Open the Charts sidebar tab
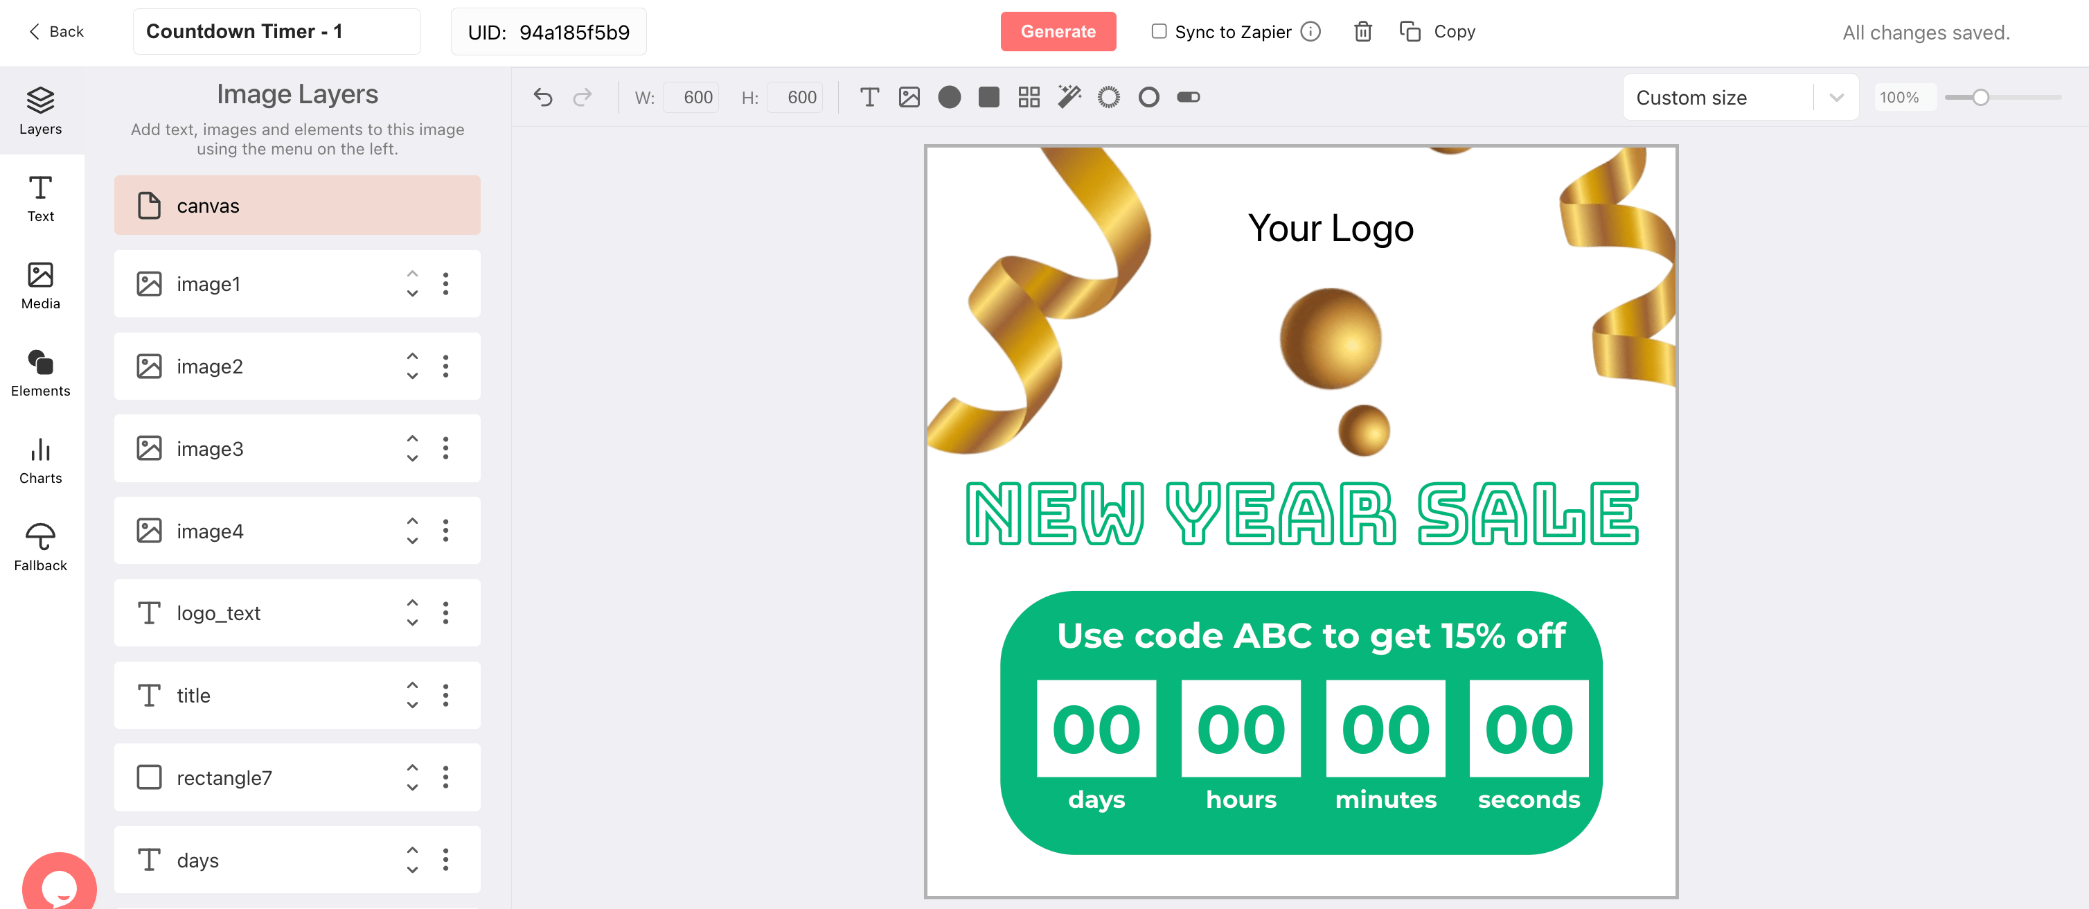The width and height of the screenshot is (2089, 909). [x=41, y=461]
